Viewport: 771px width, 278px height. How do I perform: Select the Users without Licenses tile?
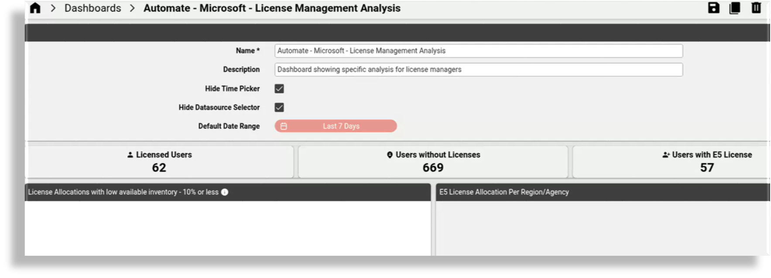(433, 161)
